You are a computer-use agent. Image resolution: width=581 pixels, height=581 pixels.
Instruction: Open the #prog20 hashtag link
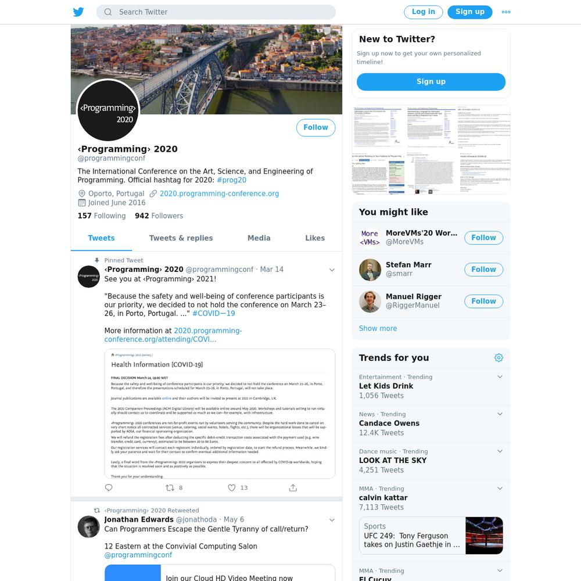[232, 180]
